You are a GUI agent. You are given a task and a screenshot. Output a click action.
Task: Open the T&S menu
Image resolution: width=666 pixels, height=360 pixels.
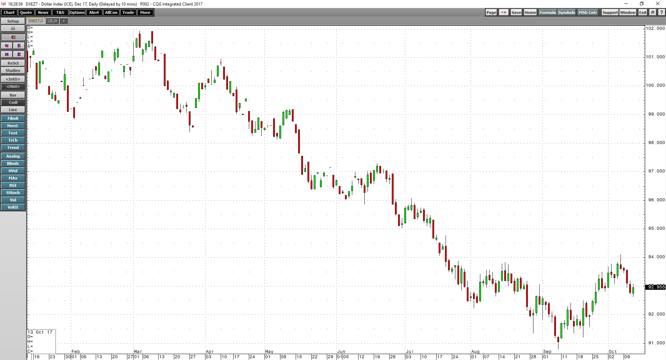point(60,12)
